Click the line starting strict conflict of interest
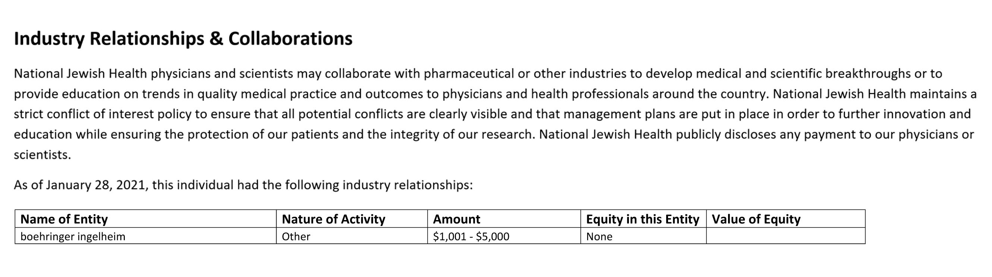Viewport: 992px width, 277px height. 492,114
